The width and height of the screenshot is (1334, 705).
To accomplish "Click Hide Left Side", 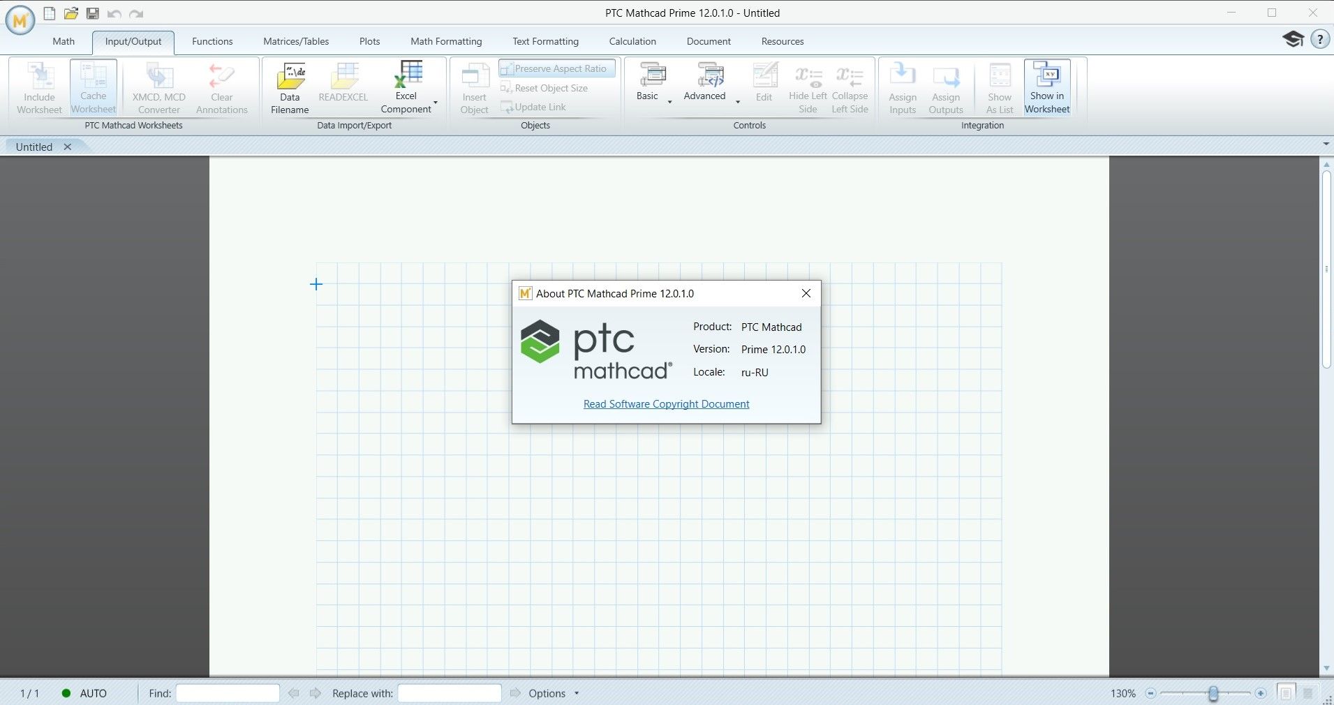I will pos(808,88).
